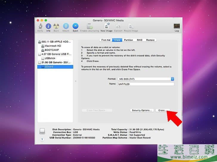217x162 pixels.
Task: Click the Resize Image toolbar icon
Action: [x=131, y=26]
